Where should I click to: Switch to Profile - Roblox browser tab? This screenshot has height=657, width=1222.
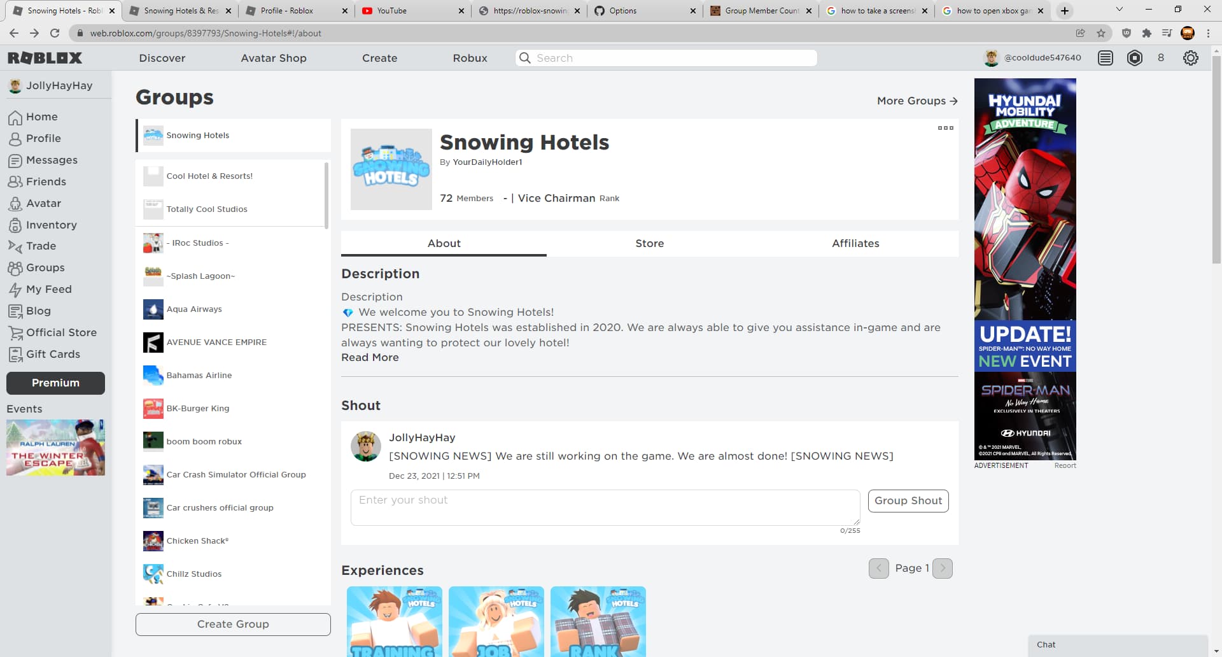(x=297, y=11)
